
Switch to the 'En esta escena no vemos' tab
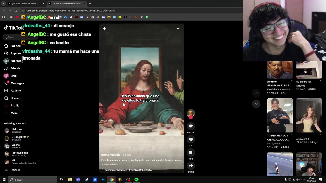67,4
